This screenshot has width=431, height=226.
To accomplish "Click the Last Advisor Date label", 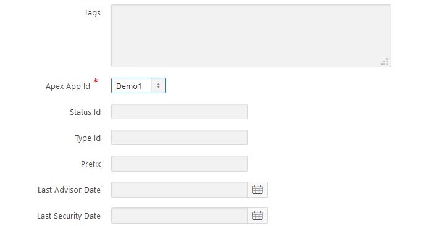I will point(69,190).
